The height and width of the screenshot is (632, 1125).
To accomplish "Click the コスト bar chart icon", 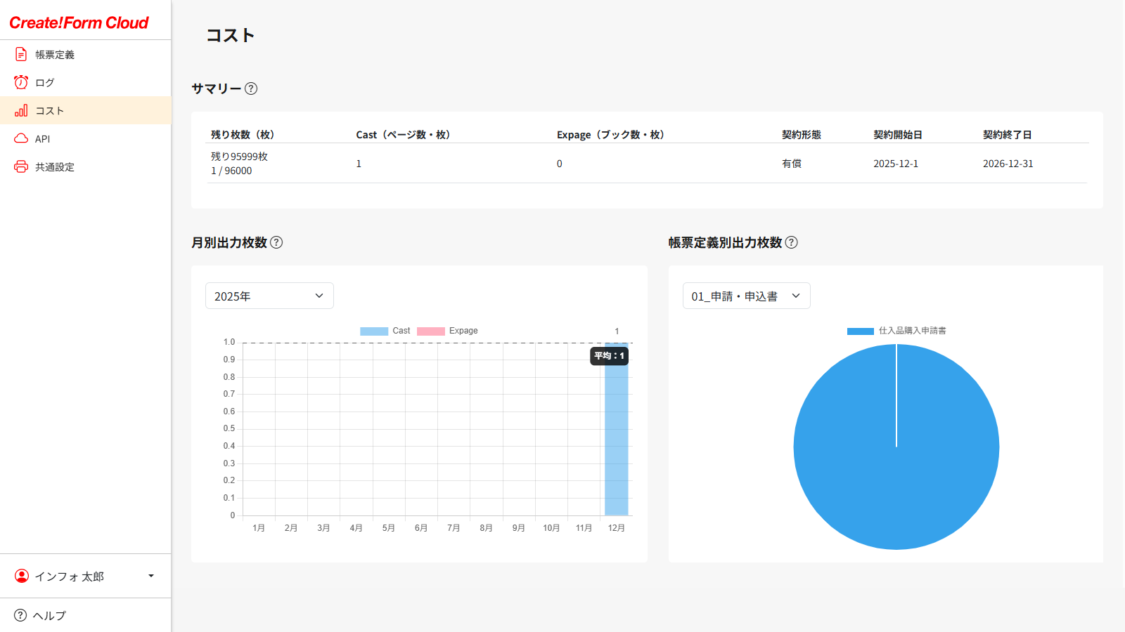I will pyautogui.click(x=21, y=110).
